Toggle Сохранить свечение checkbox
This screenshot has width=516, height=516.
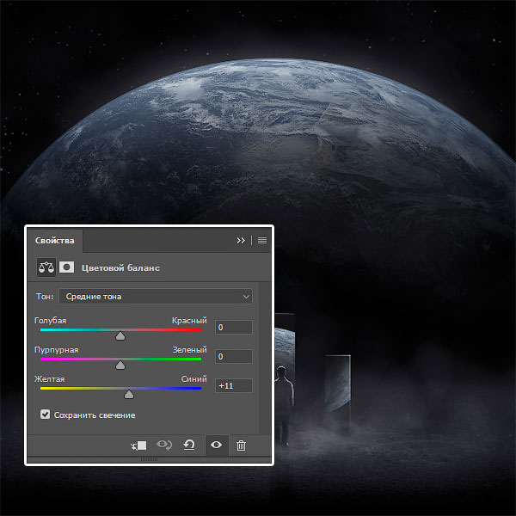point(45,415)
